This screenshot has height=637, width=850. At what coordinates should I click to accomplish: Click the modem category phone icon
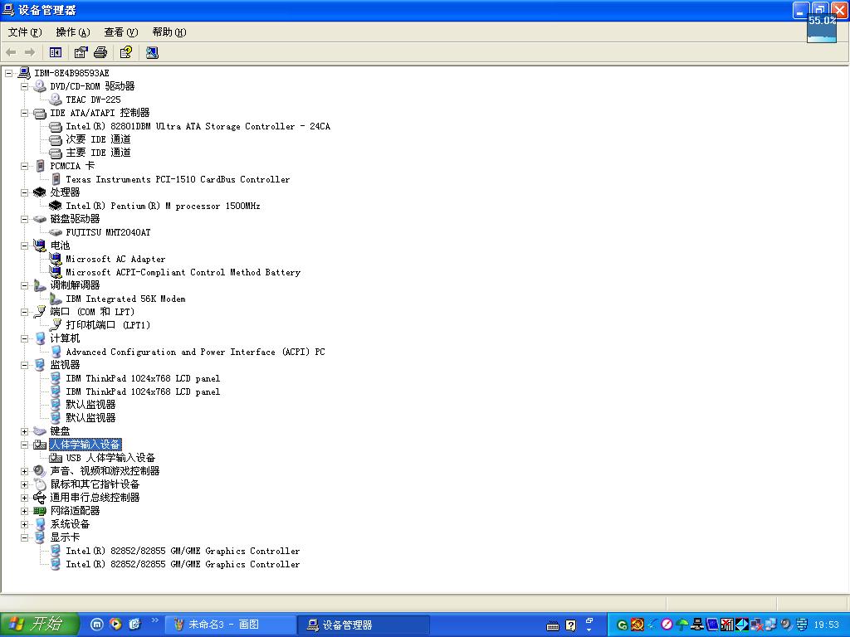[40, 285]
